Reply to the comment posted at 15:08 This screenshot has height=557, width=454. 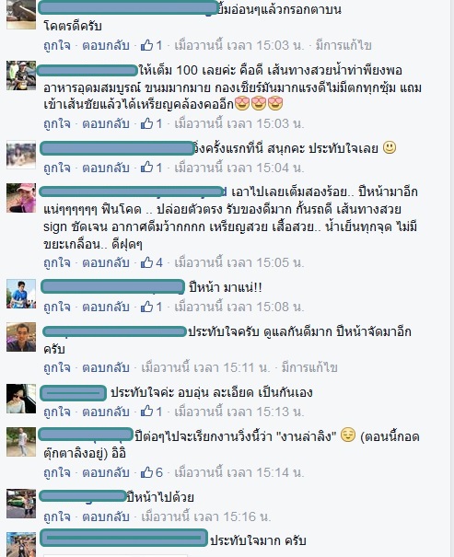tap(106, 307)
